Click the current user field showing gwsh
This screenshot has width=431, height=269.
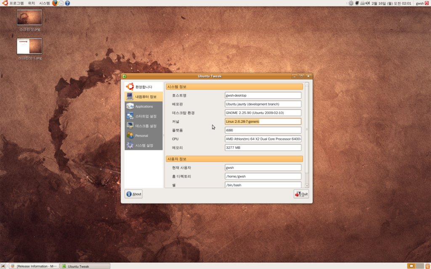263,167
